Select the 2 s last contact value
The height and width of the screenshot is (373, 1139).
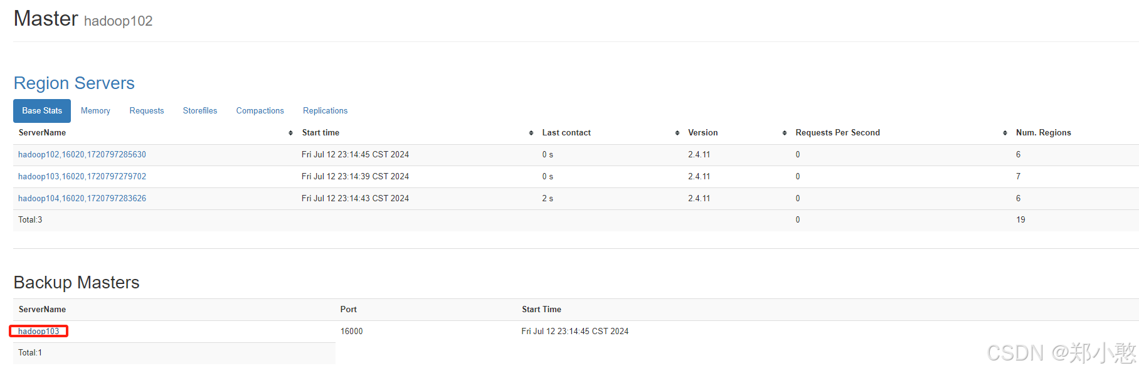click(x=548, y=199)
